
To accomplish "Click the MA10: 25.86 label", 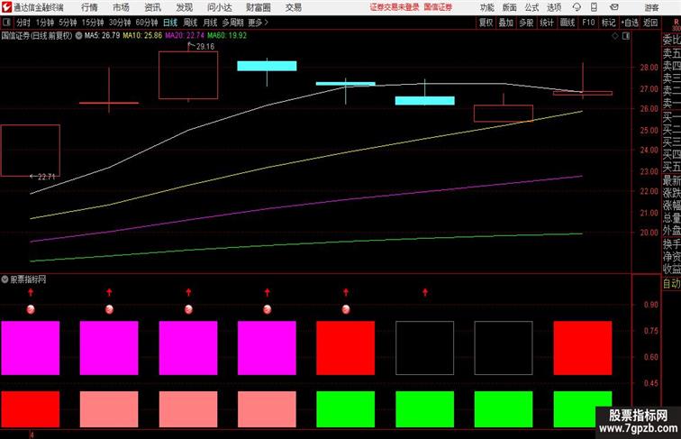I will pos(142,36).
